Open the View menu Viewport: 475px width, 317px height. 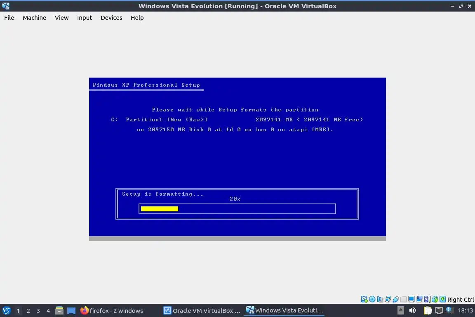click(61, 18)
